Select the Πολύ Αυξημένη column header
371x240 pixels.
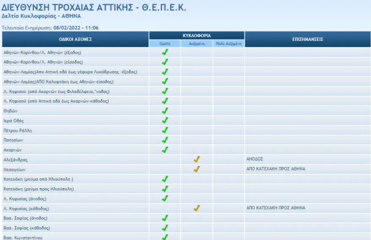228,44
